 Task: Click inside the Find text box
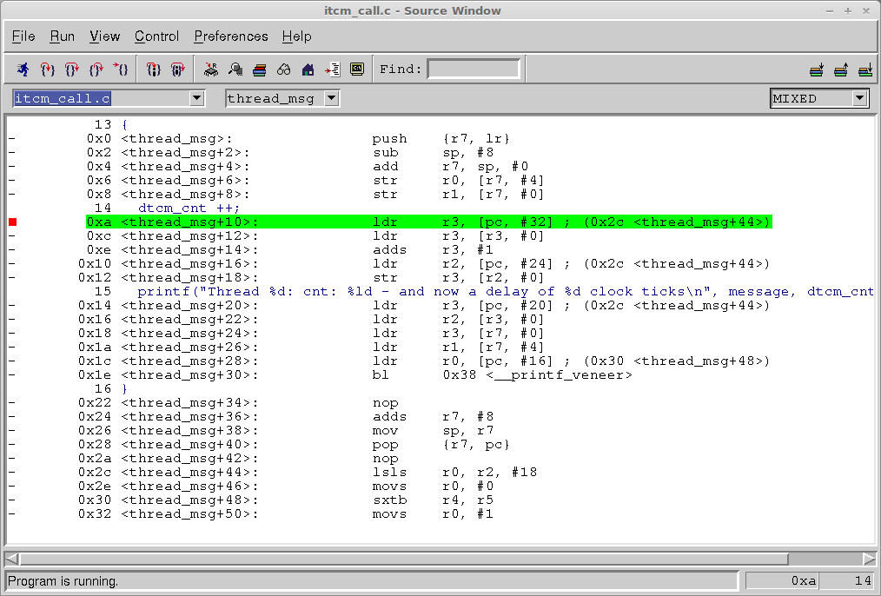point(474,70)
